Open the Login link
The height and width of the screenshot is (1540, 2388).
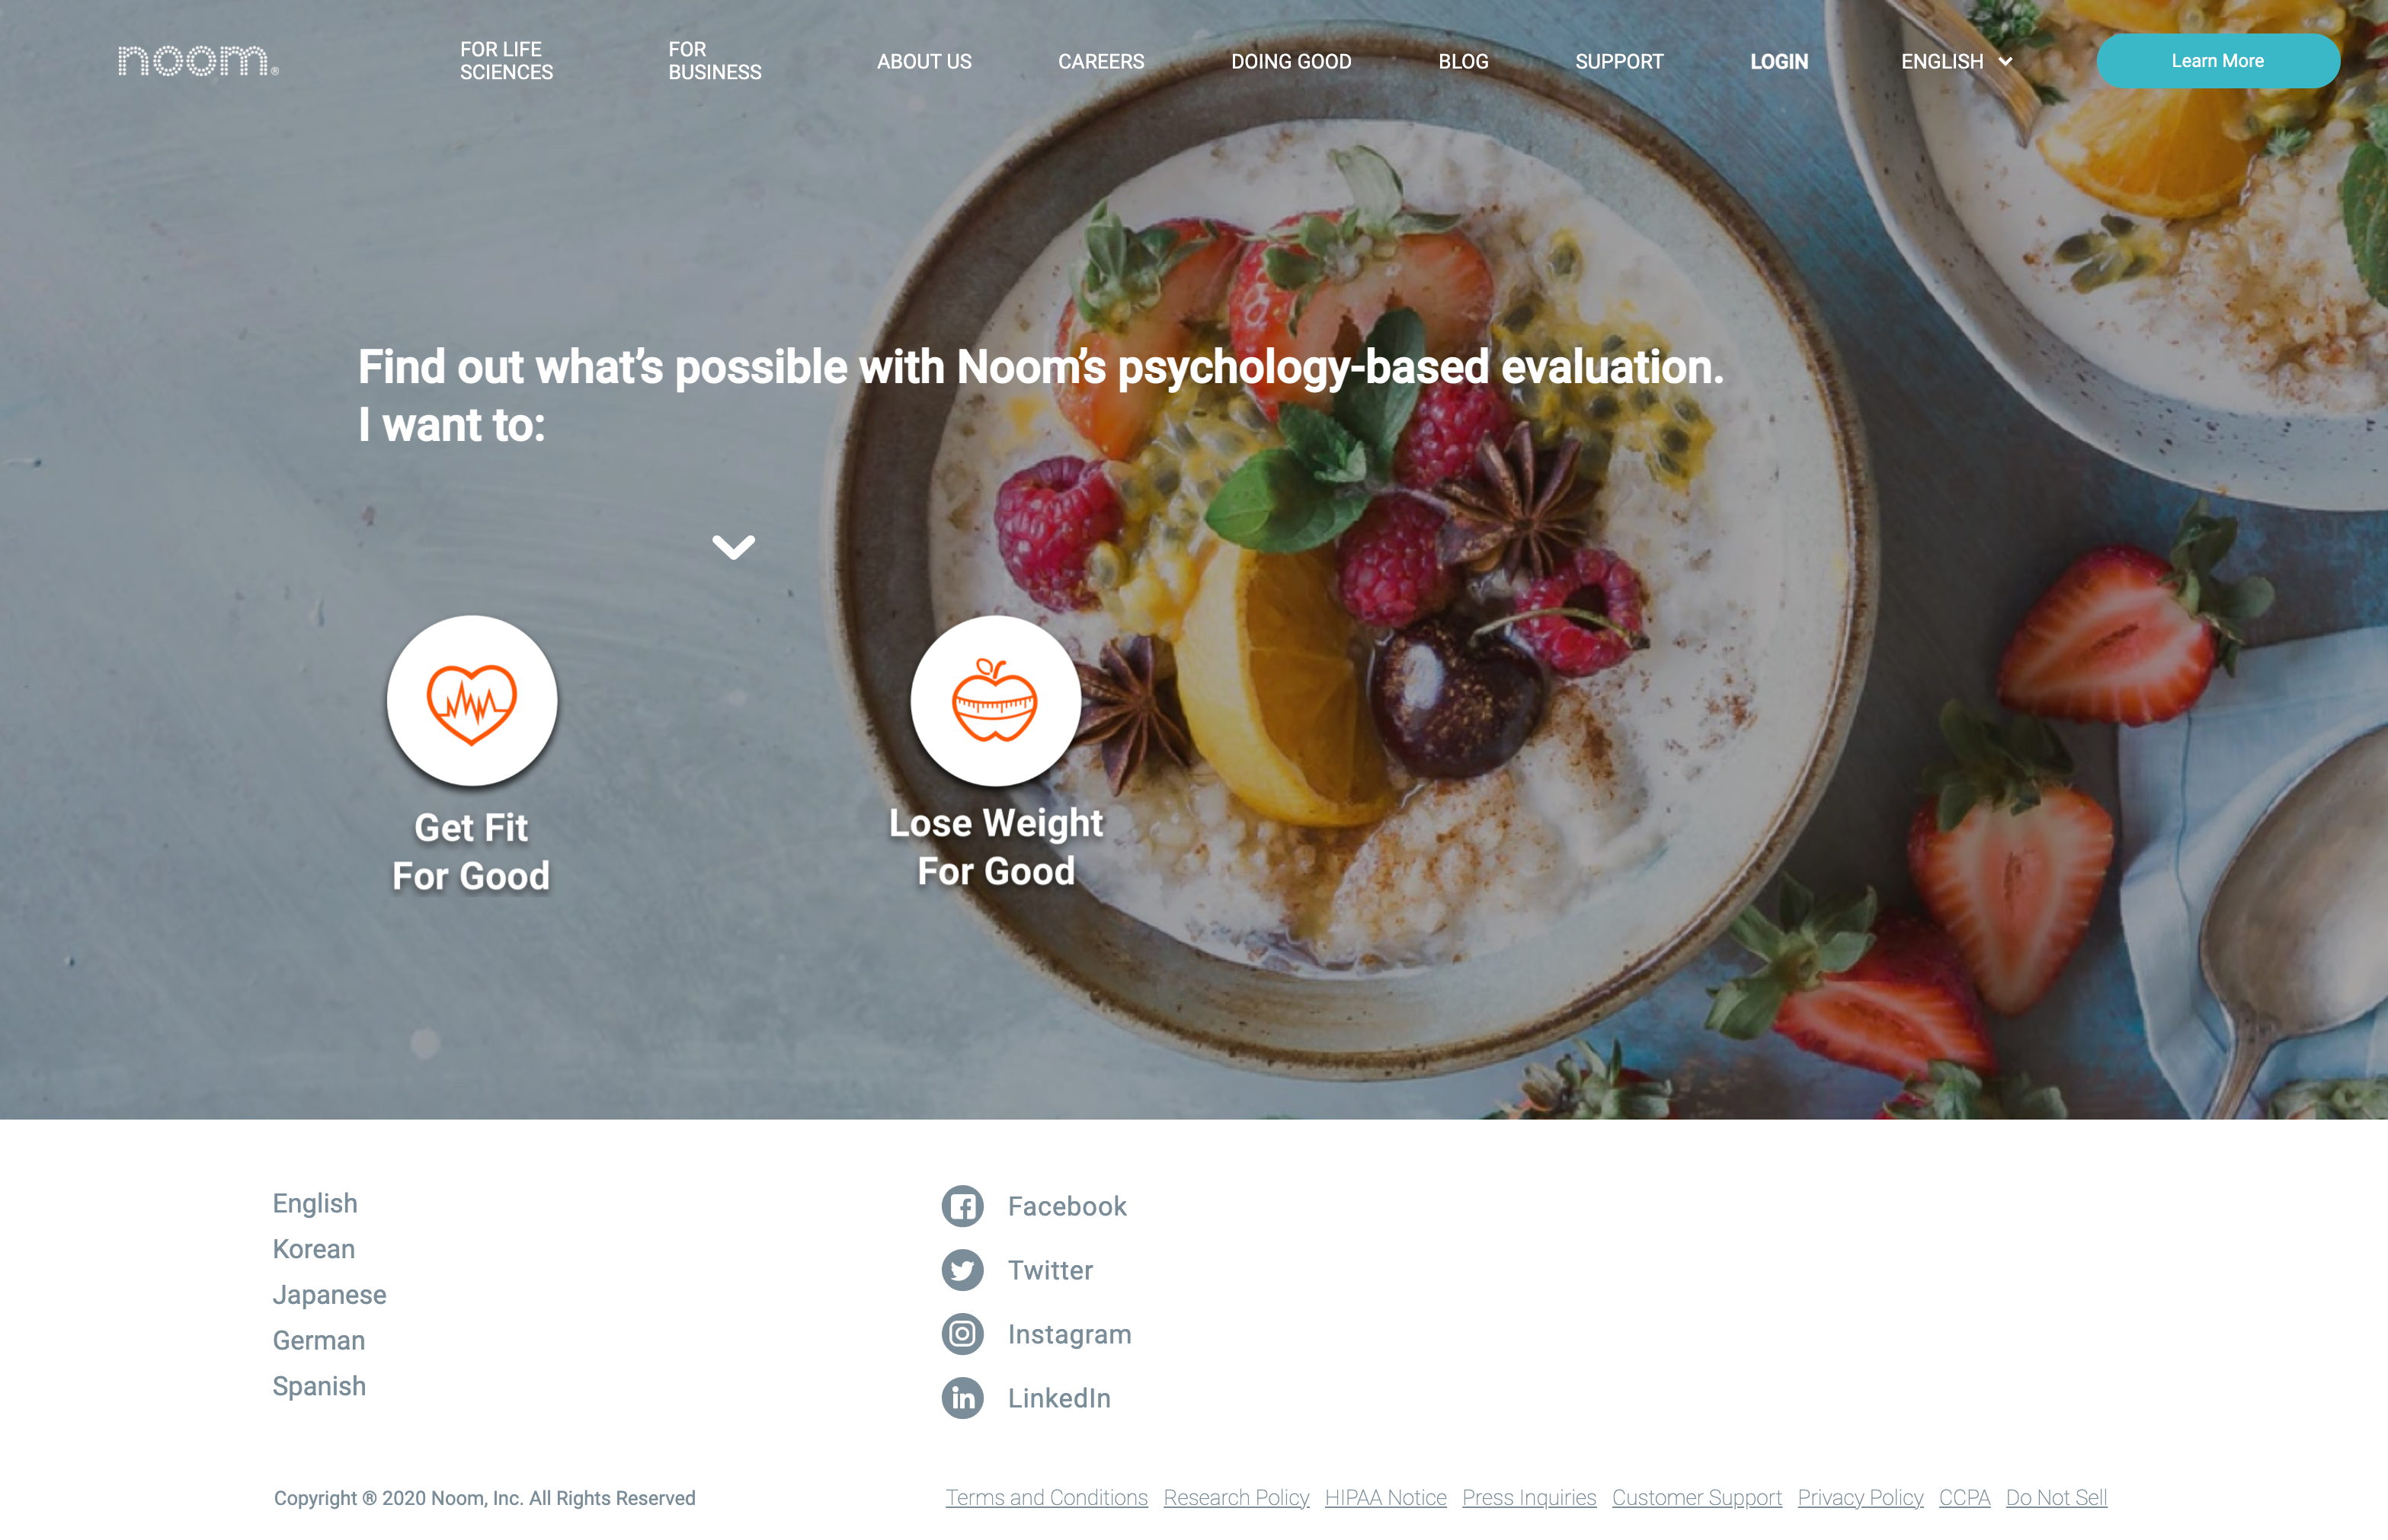click(x=1778, y=62)
